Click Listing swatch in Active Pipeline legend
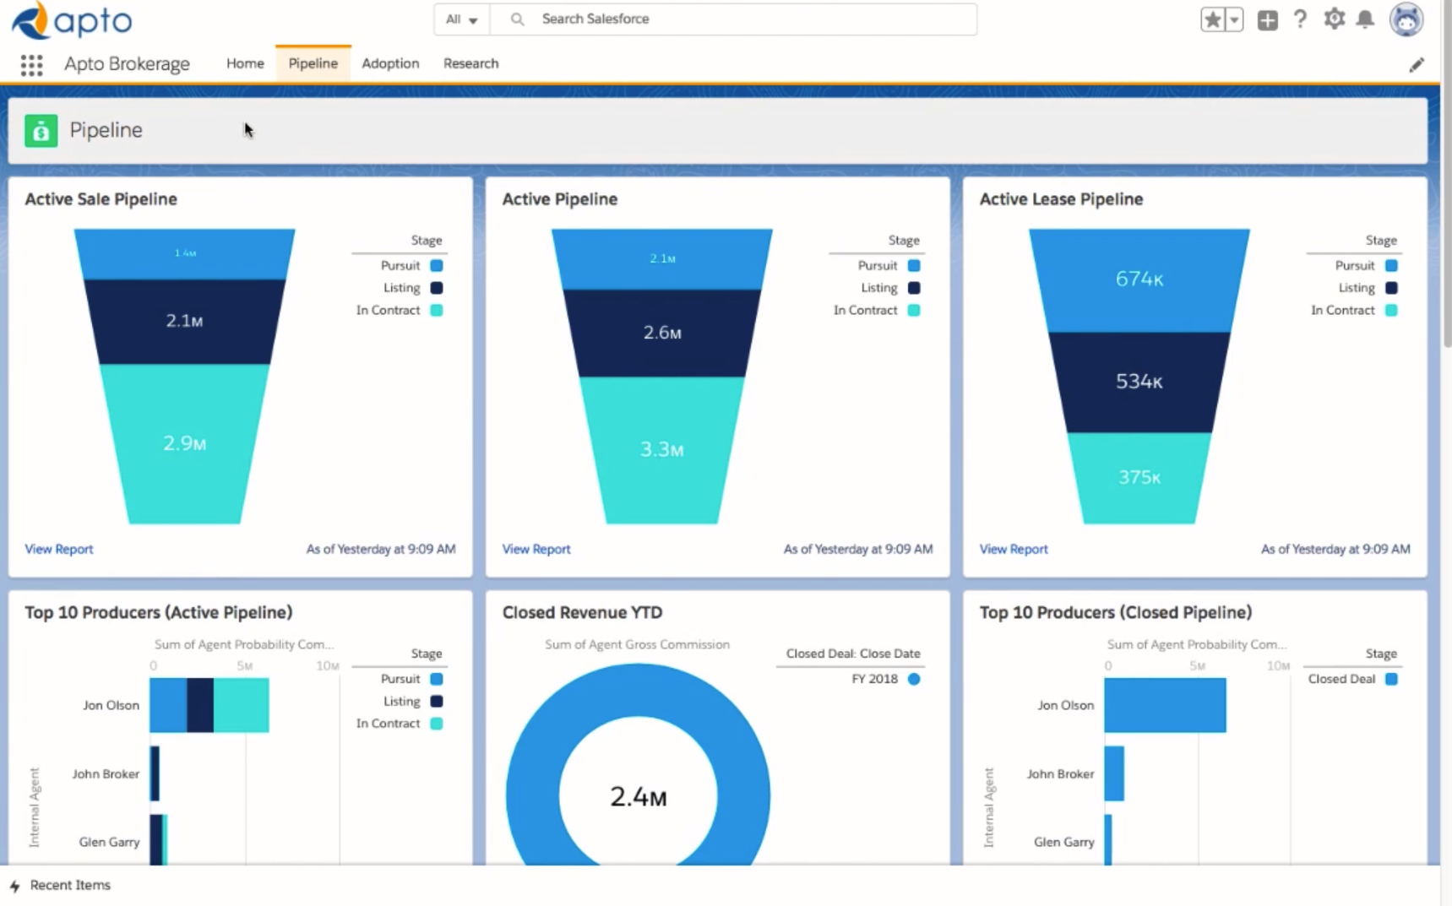The width and height of the screenshot is (1452, 906). tap(914, 288)
